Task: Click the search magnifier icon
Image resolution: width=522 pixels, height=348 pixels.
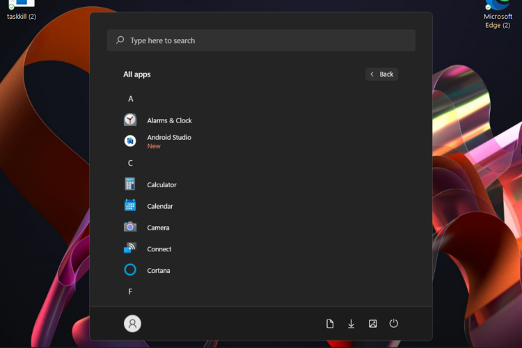Action: click(x=120, y=40)
